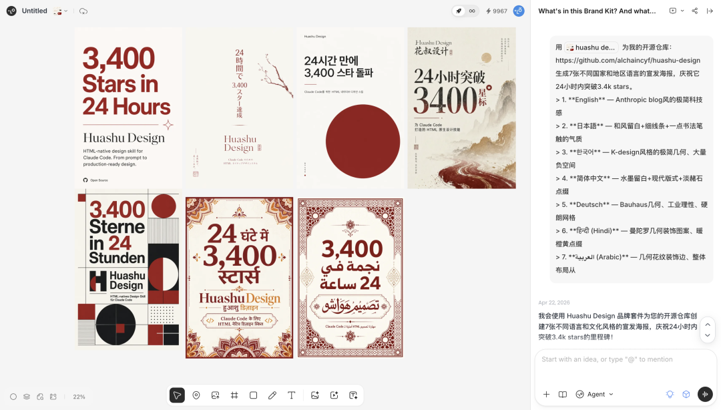Select the Chinese ink landscape poster

462,108
